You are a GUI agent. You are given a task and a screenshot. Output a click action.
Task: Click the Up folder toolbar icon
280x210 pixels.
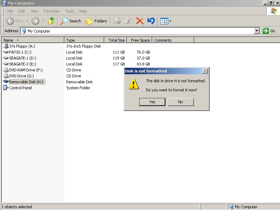coord(51,21)
